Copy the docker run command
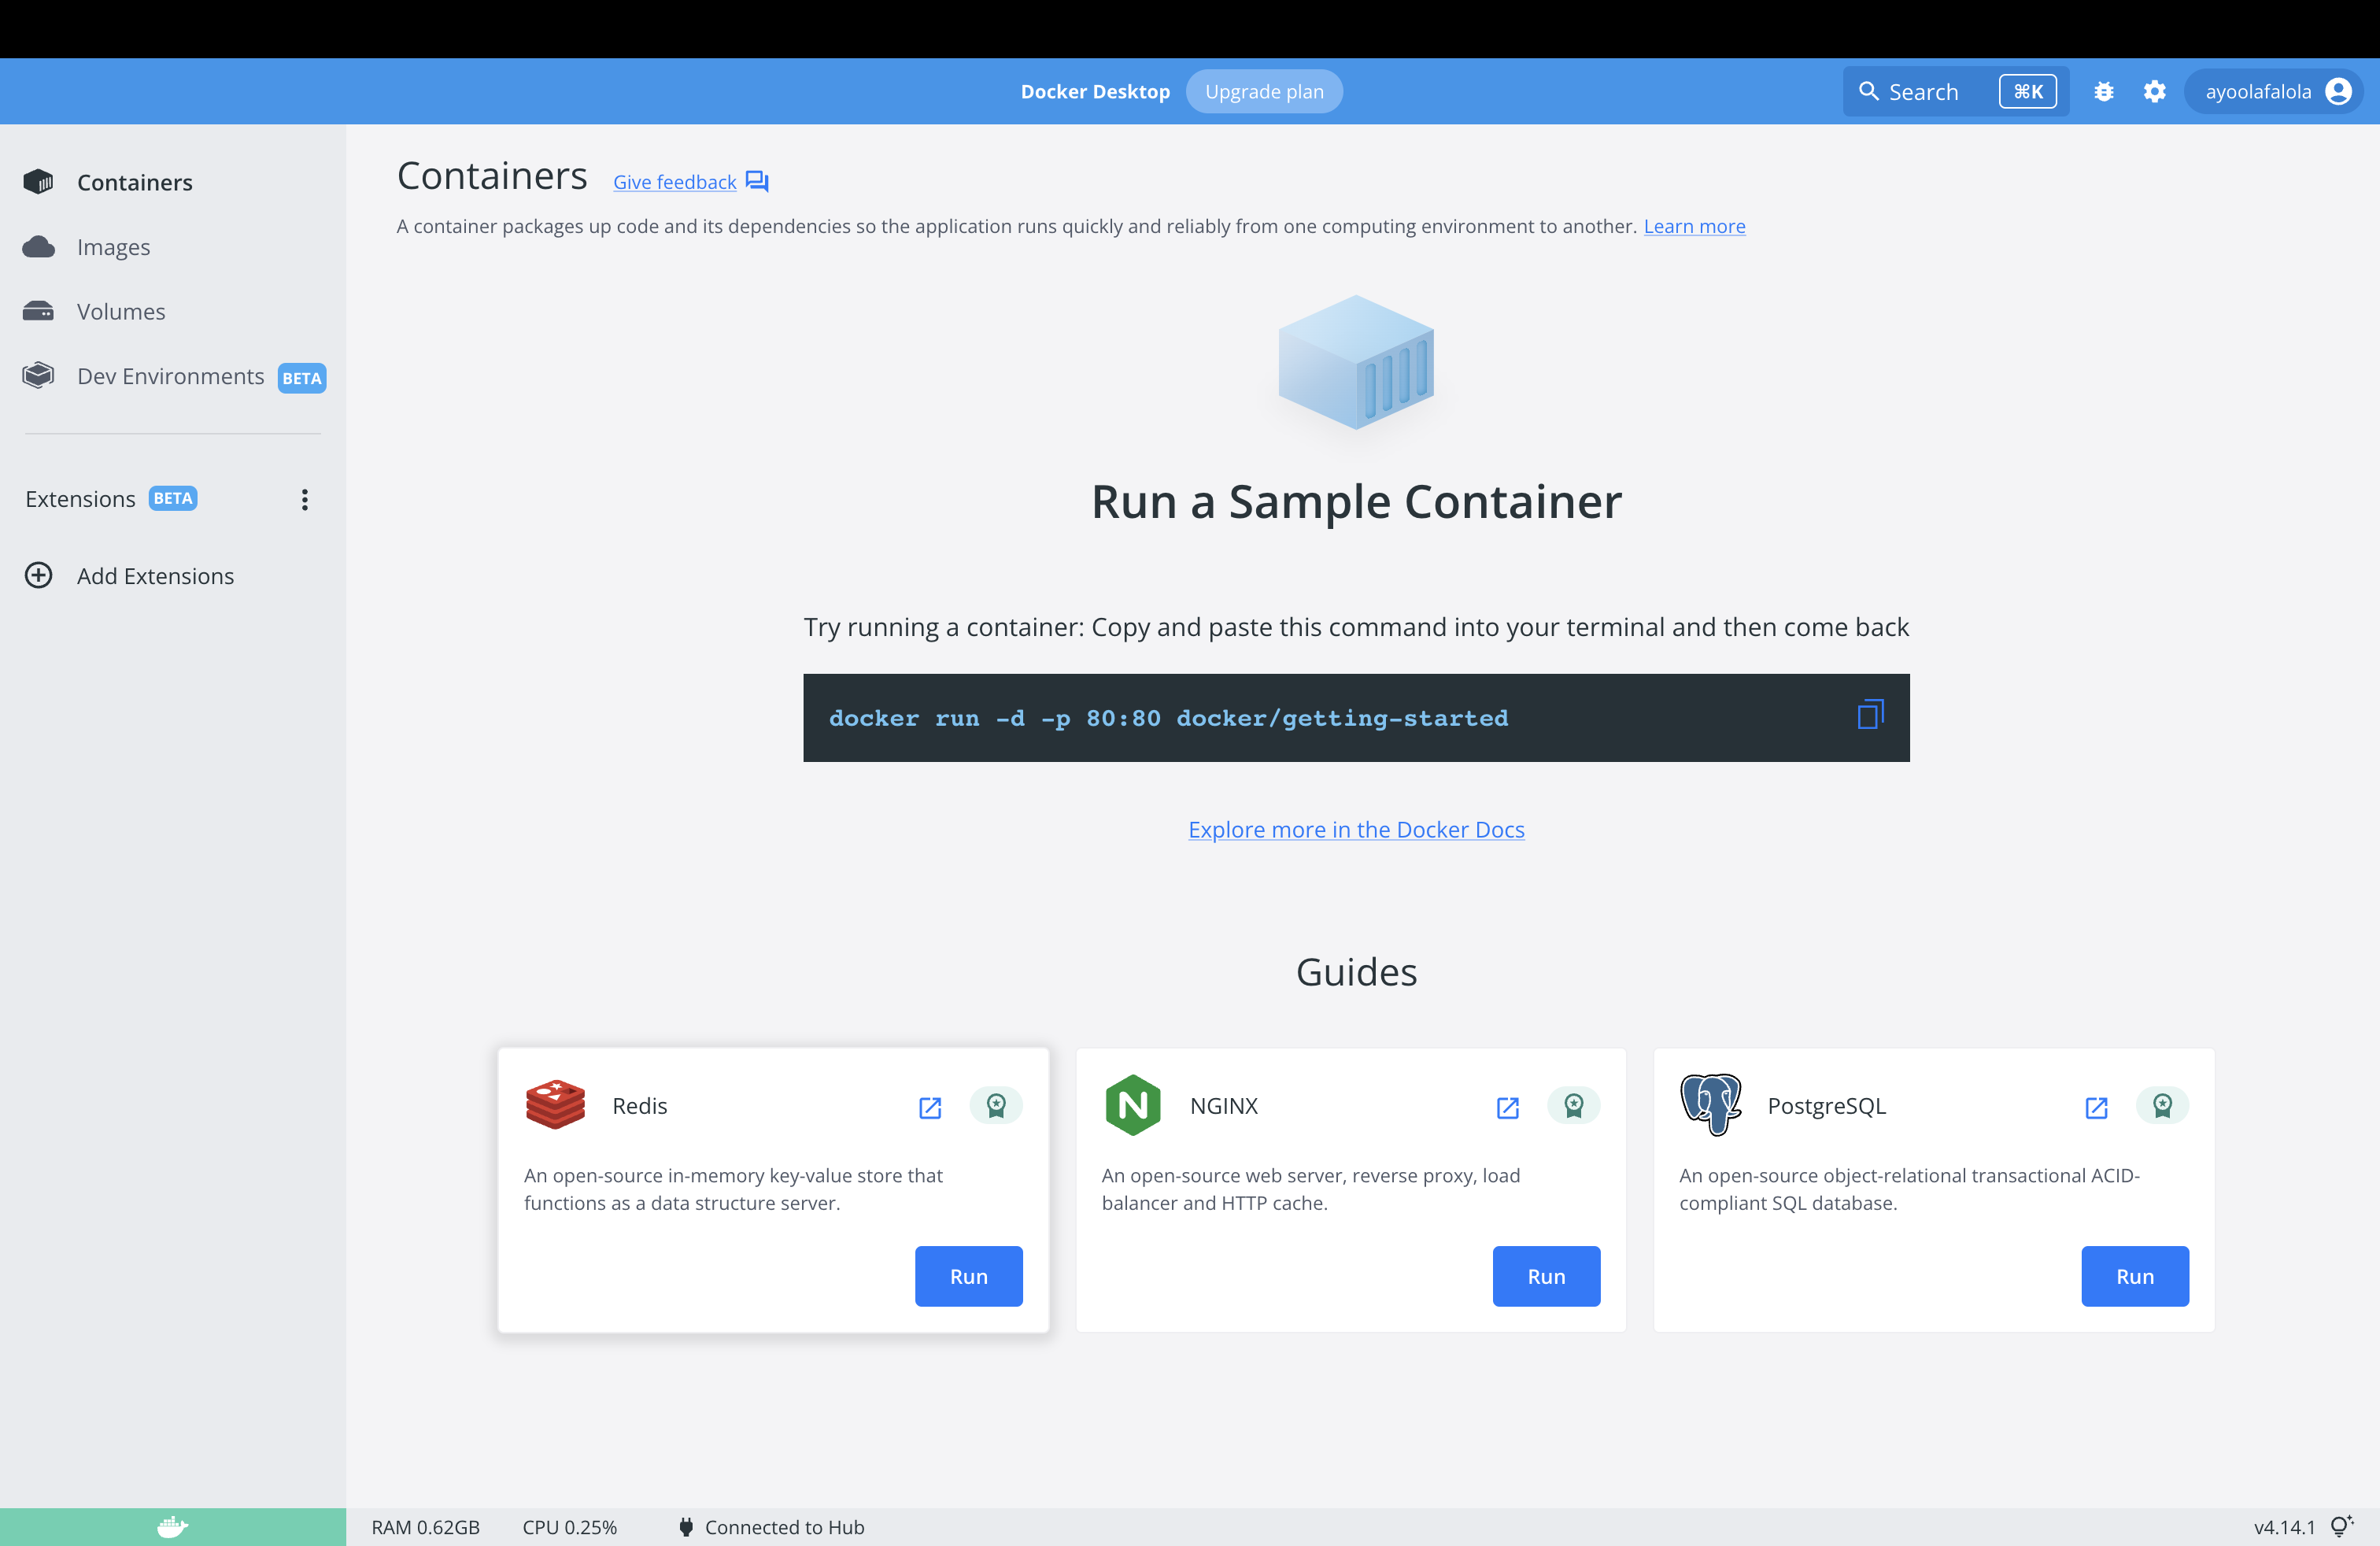The image size is (2380, 1546). (1870, 715)
